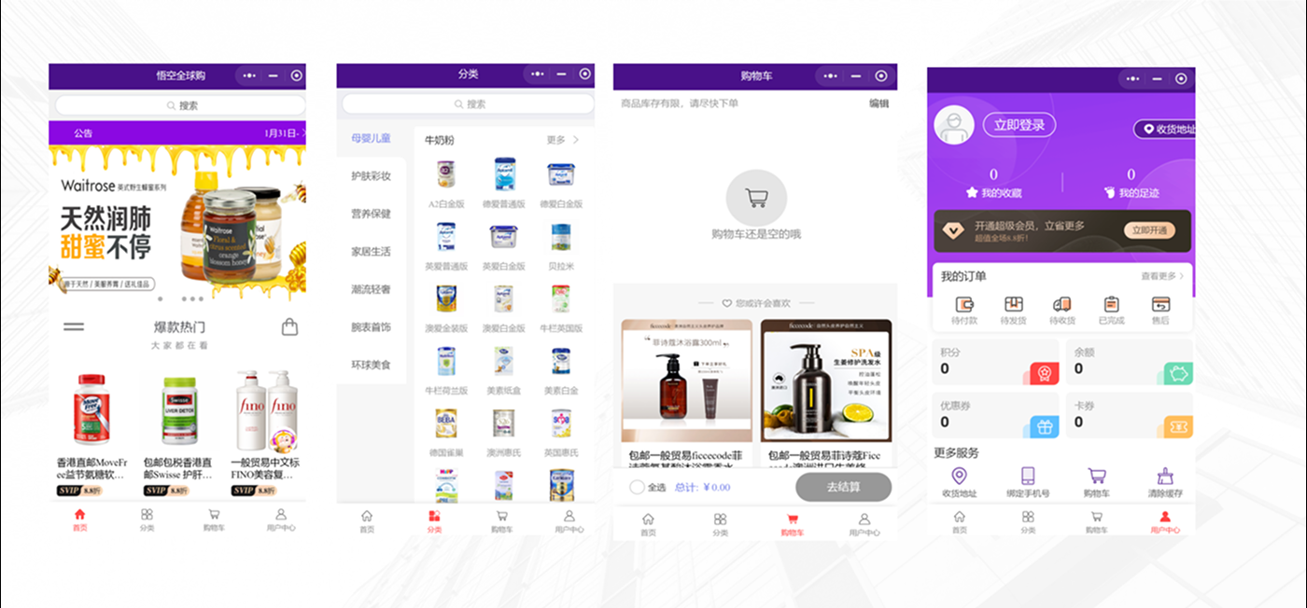Select the 牛栏英国版 product icon
This screenshot has width=1307, height=608.
(560, 298)
